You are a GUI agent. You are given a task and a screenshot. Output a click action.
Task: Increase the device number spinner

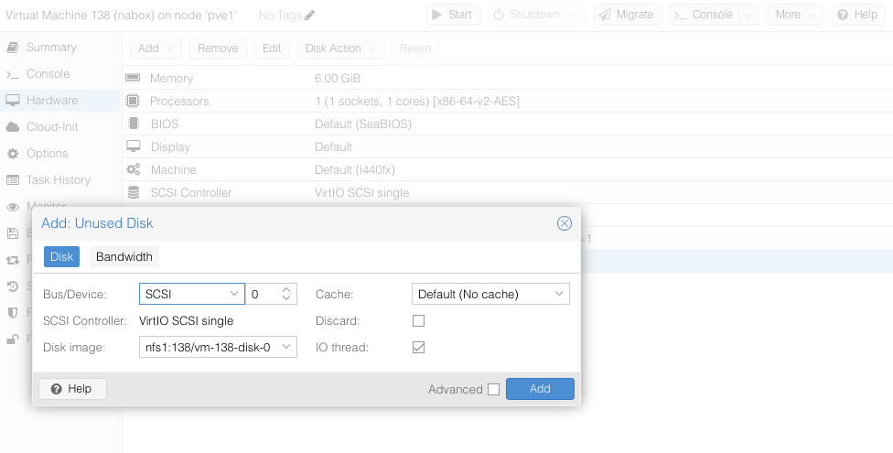tap(286, 289)
